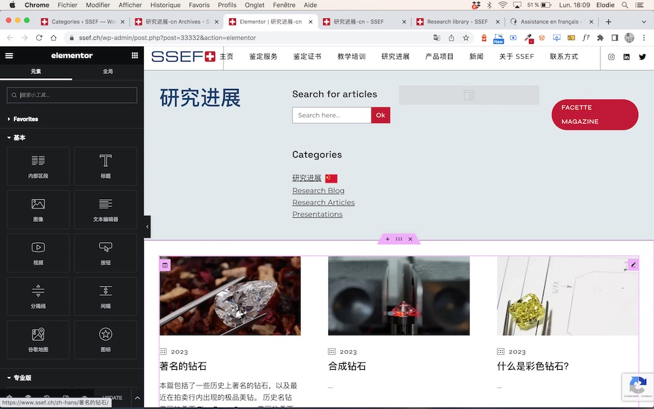Image resolution: width=654 pixels, height=409 pixels.
Task: Reload the page in Chrome
Action: point(39,37)
